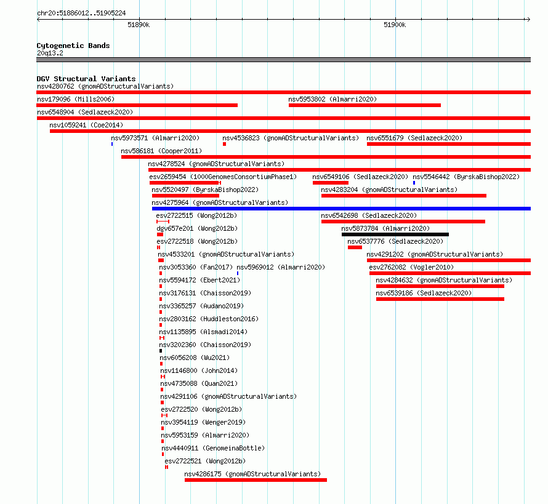Open nsv5953802 (Almarri2020) variant
Viewport: 548px width, 504px height.
[x=332, y=99]
